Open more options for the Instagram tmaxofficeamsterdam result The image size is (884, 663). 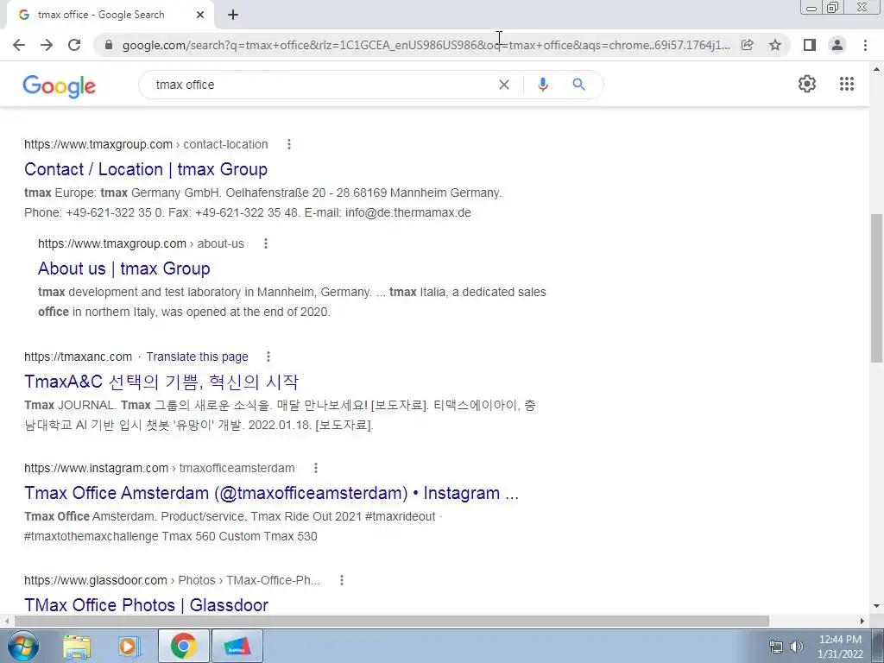coord(316,468)
